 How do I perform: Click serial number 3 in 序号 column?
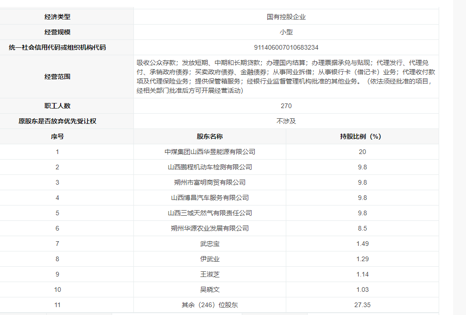[x=57, y=182]
